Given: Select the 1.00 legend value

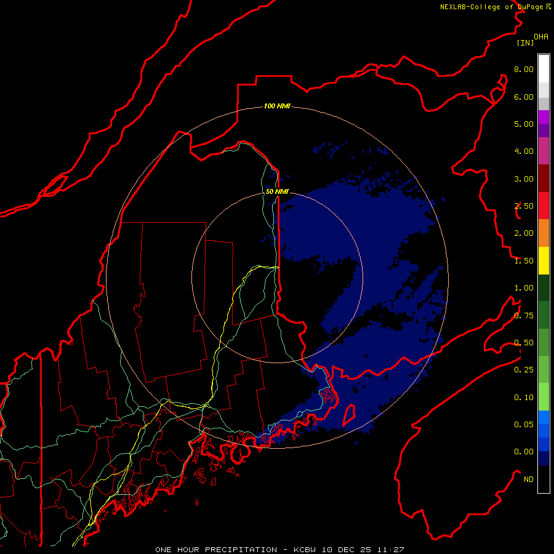Looking at the screenshot, I should [x=524, y=288].
